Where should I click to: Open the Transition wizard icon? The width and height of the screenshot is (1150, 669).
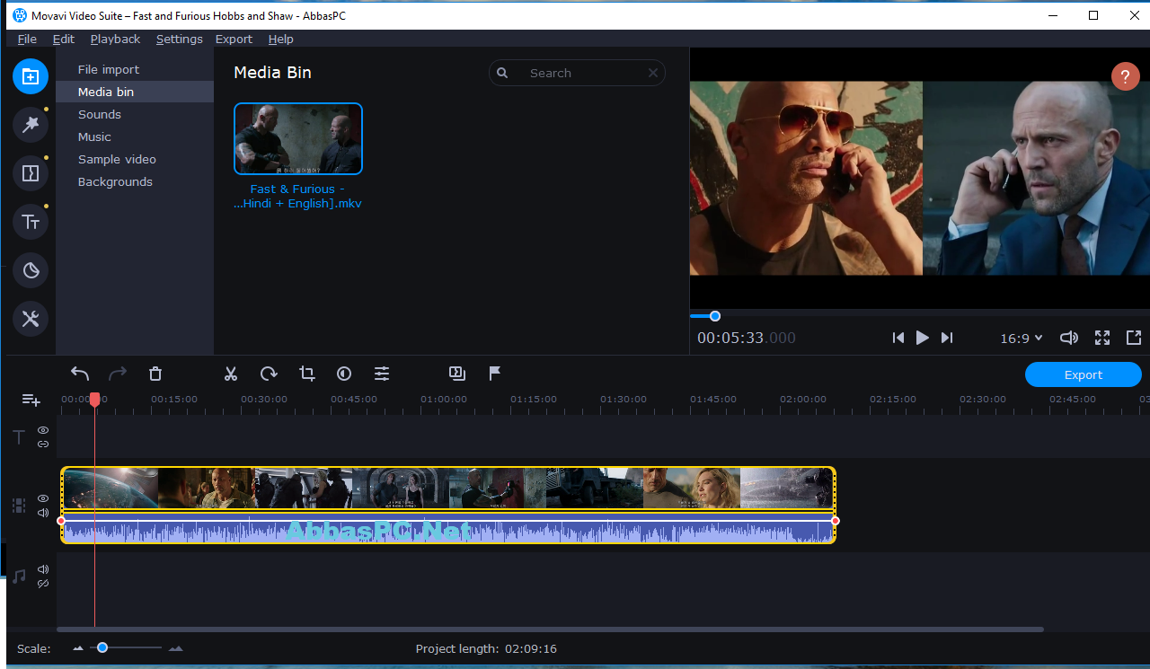(457, 374)
